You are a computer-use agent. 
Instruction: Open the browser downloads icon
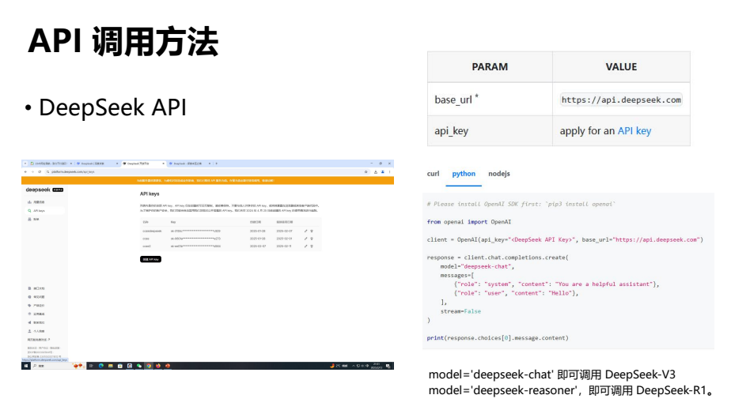pyautogui.click(x=376, y=171)
